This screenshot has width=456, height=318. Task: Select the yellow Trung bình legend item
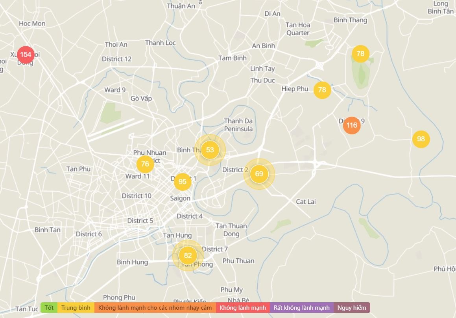(x=76, y=308)
